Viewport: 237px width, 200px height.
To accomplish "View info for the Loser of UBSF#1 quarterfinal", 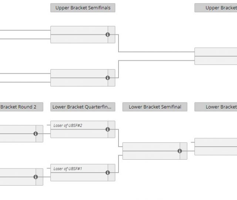I will 108,173.
